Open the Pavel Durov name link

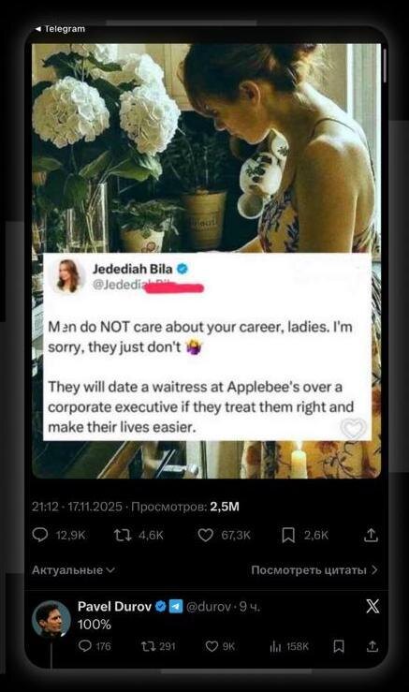pyautogui.click(x=114, y=607)
